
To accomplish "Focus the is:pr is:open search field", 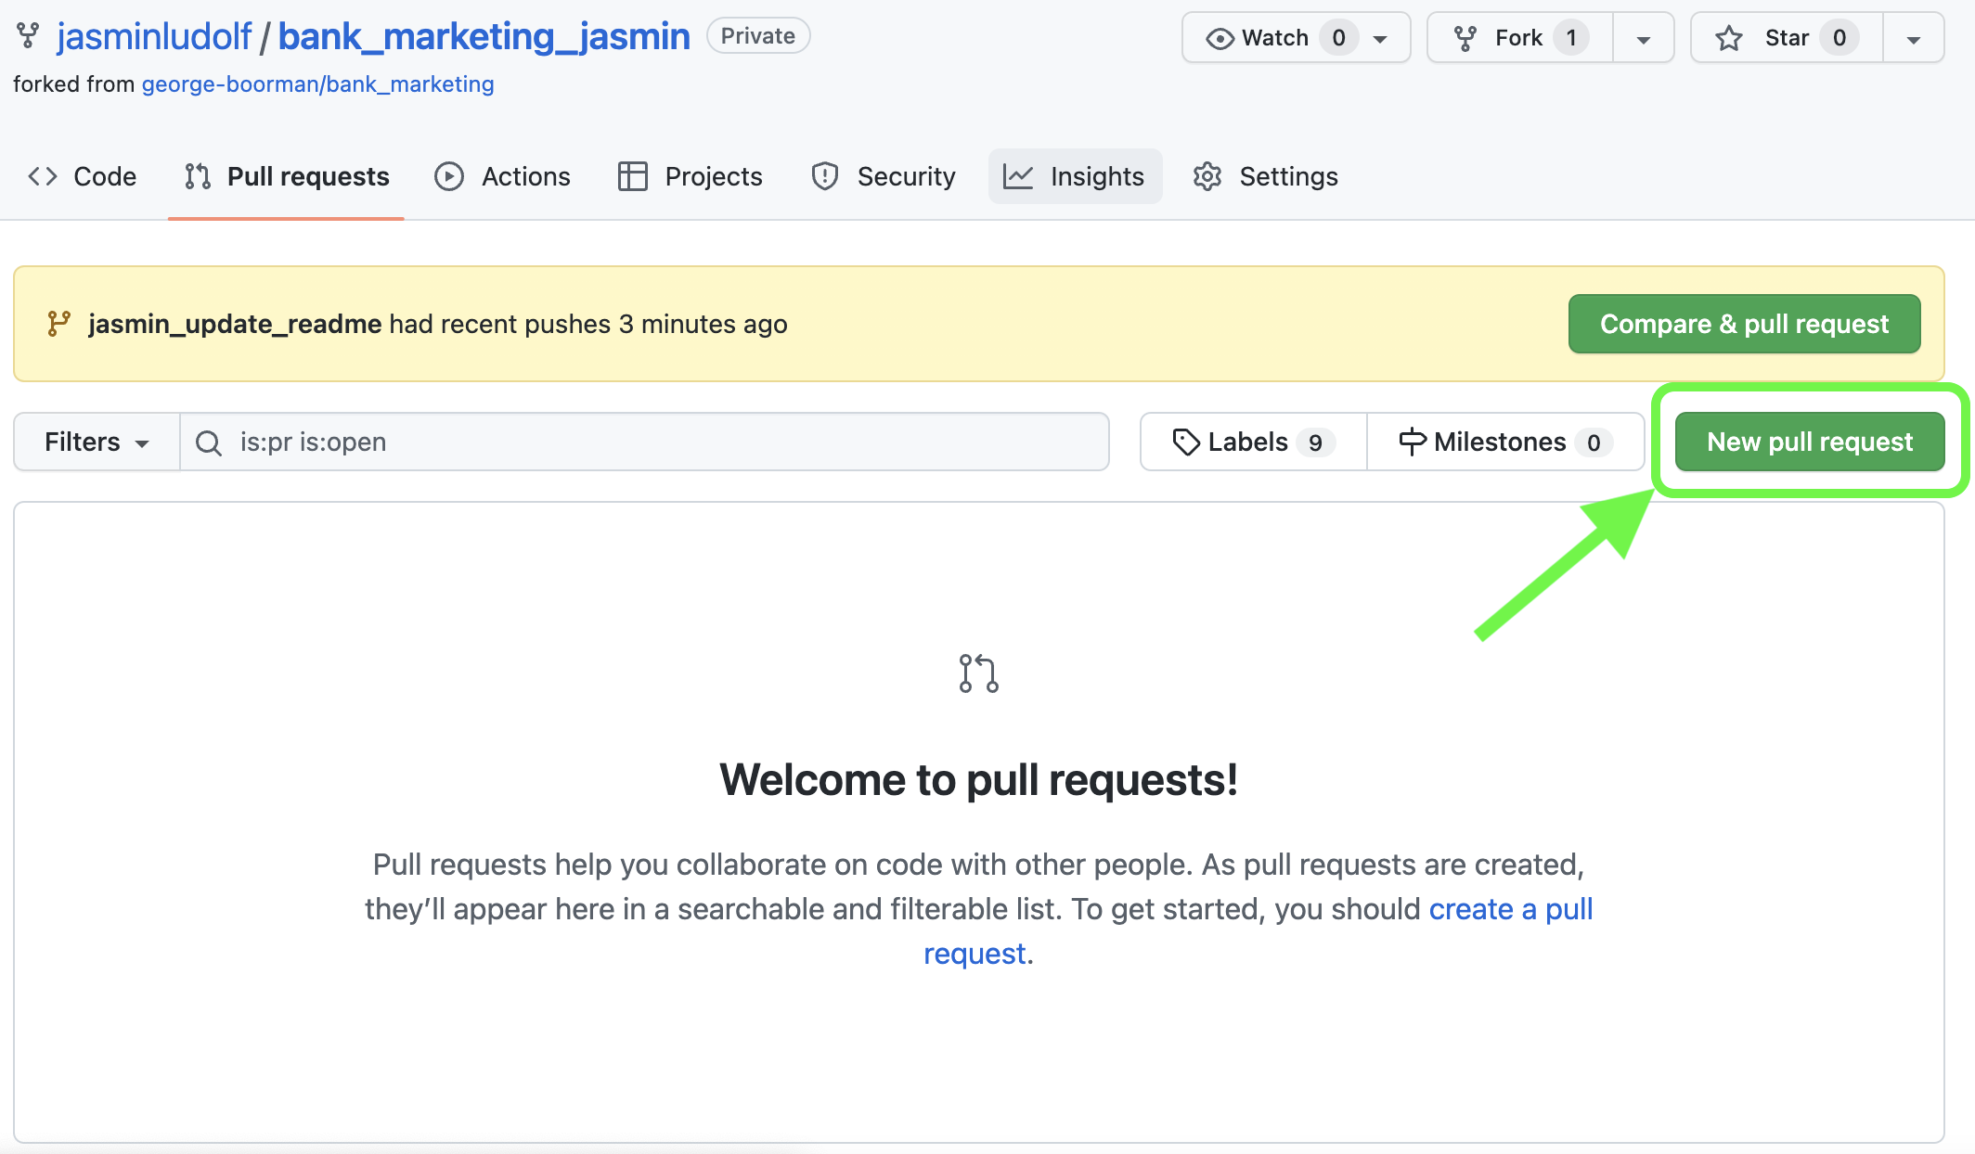I will click(x=645, y=442).
